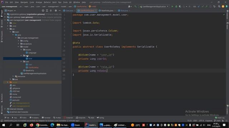
Task: Expand all nodes in the Project panel
Action: click(47, 11)
